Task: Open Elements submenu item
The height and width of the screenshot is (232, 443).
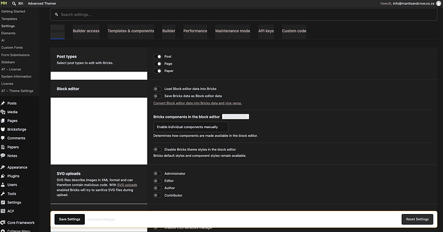Action: (8, 33)
